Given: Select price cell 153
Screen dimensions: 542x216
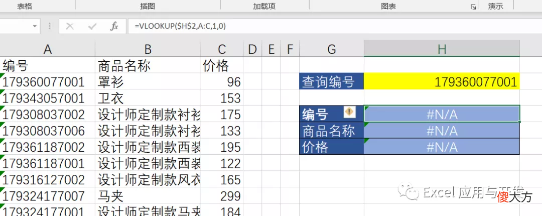Looking at the screenshot, I should 222,98.
